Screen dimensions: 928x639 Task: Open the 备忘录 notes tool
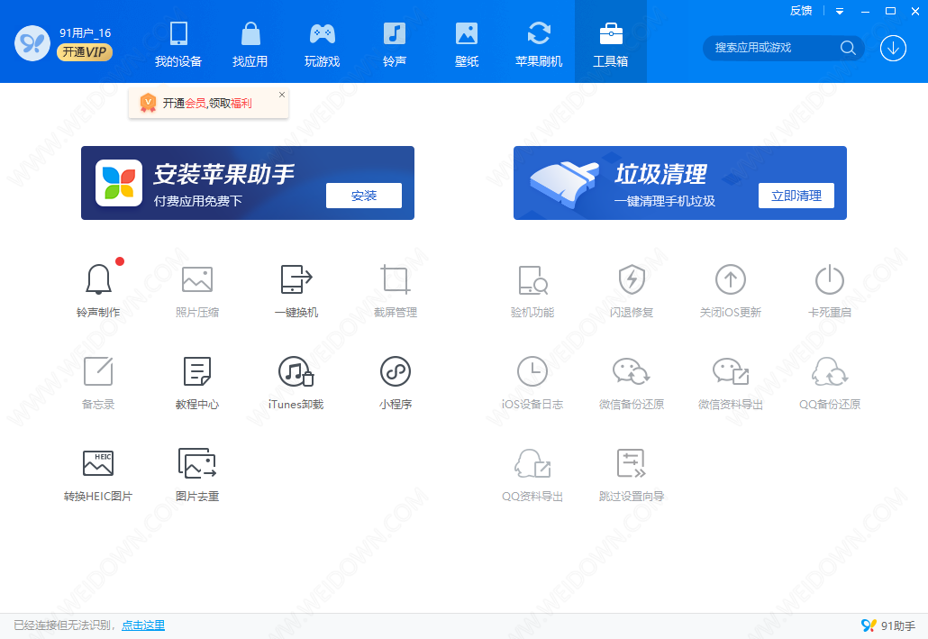tap(98, 382)
